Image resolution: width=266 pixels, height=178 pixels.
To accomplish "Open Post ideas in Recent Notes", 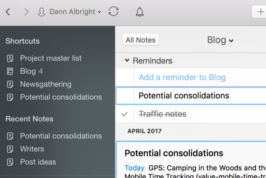I will [x=38, y=162].
